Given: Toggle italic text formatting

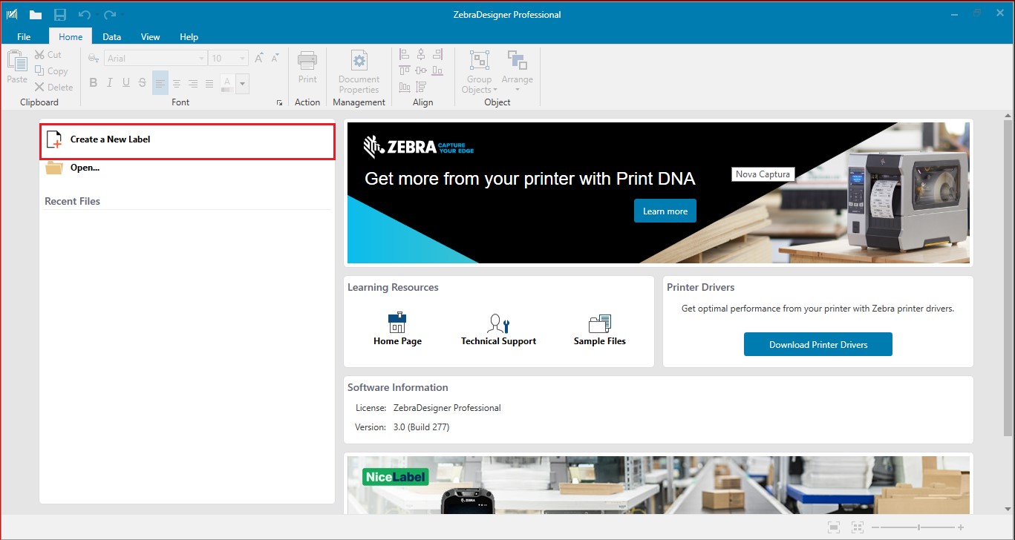Looking at the screenshot, I should coord(109,82).
